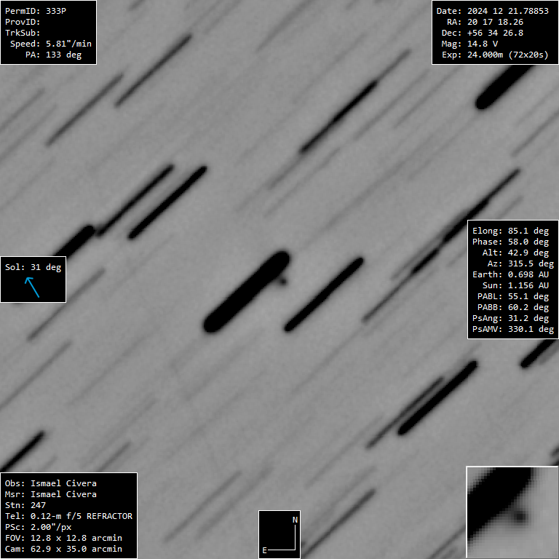Image resolution: width=559 pixels, height=559 pixels.
Task: Click the 'Cam: 62.9 x 35.0 arcmin' line
Action: (63, 549)
